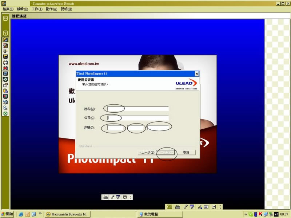The width and height of the screenshot is (291, 218).
Task: Open the options arrows ending the CH language bar
Action: click(x=220, y=207)
